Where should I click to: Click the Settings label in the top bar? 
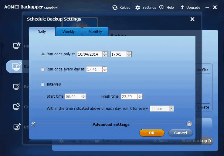click(x=149, y=7)
